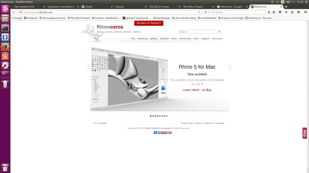
Task: Click the reload page icon in address bar
Action: point(199,12)
